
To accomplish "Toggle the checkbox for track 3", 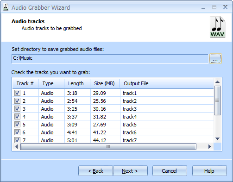I will [x=17, y=109].
